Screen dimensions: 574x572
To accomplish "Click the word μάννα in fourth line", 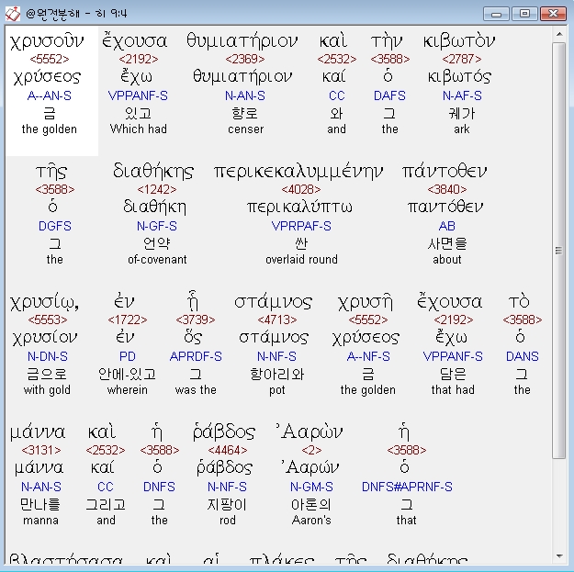I will (38, 432).
